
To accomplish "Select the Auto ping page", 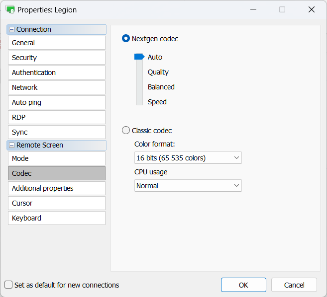I will pyautogui.click(x=57, y=102).
